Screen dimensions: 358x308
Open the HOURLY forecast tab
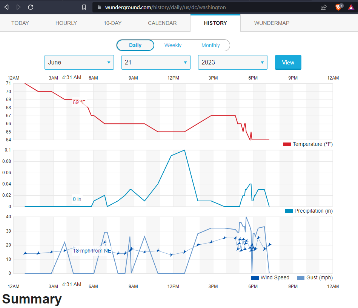point(66,23)
